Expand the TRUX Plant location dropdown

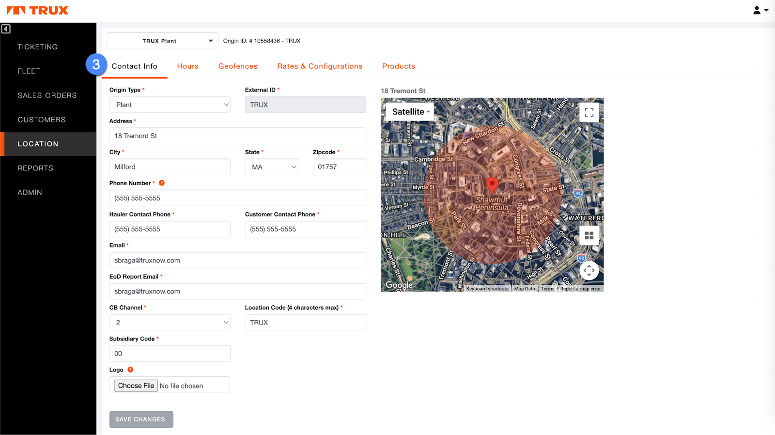(x=162, y=41)
